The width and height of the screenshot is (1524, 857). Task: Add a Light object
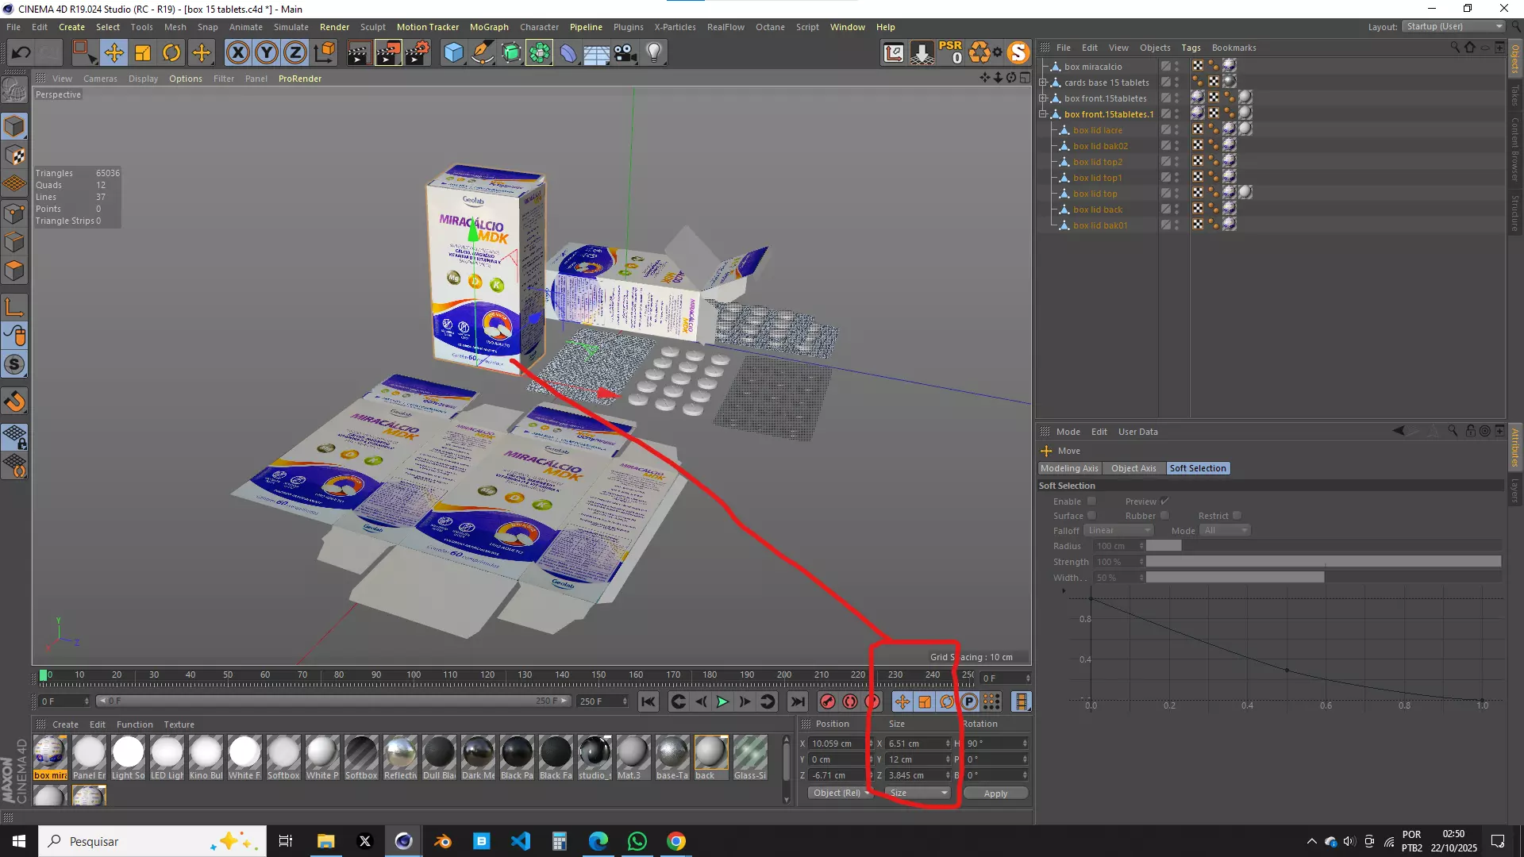tap(654, 53)
